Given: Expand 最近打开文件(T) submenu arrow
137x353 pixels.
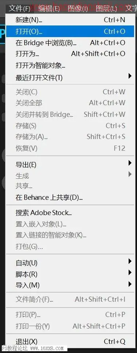Looking at the screenshot, I should pos(130,76).
